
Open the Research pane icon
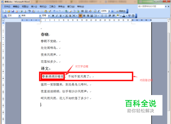tap(34, 11)
